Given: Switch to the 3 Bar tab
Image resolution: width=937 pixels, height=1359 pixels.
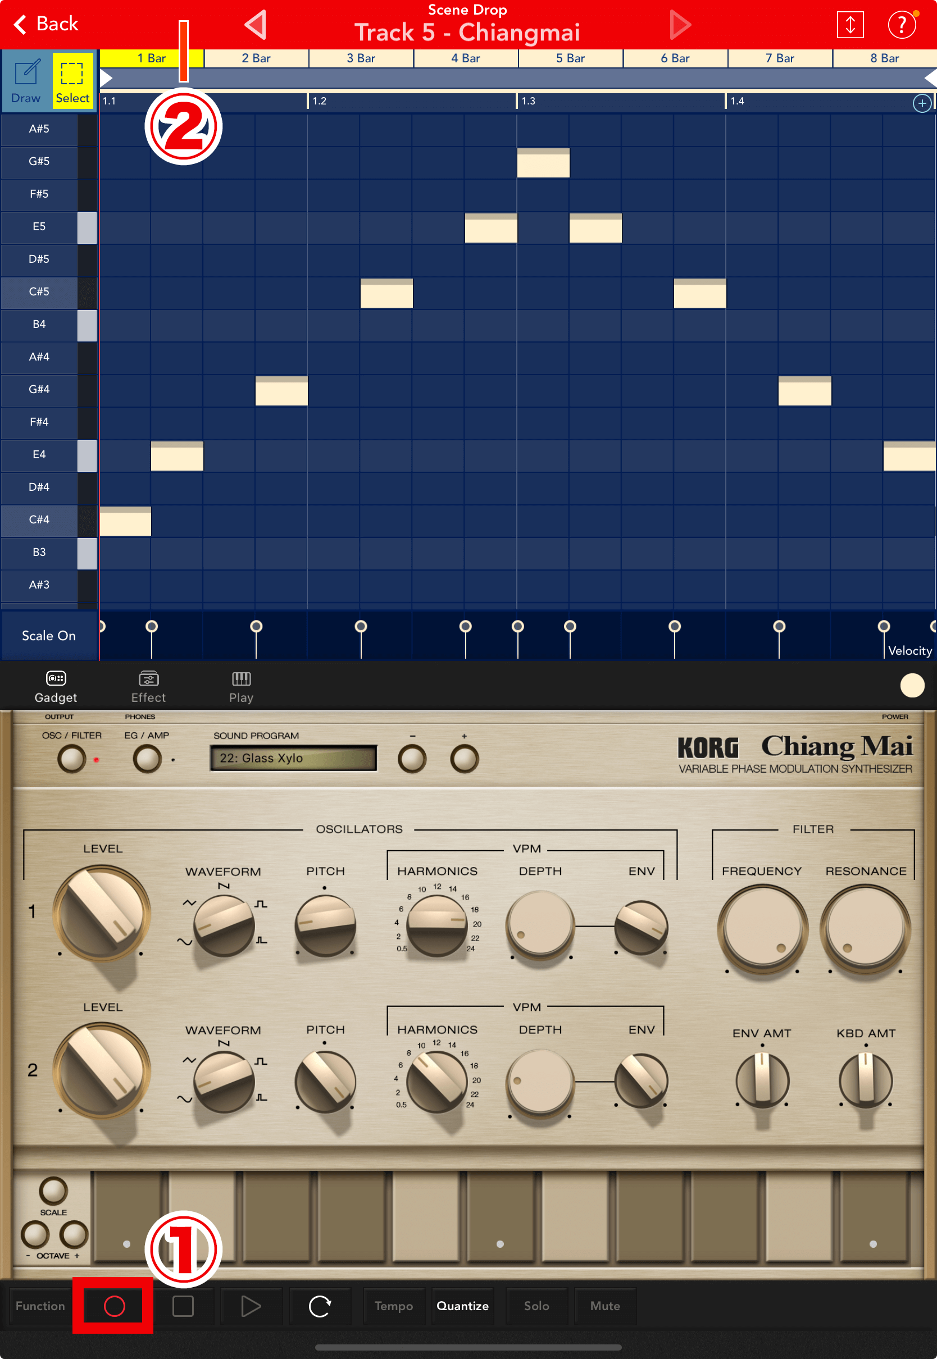Looking at the screenshot, I should coord(361,58).
